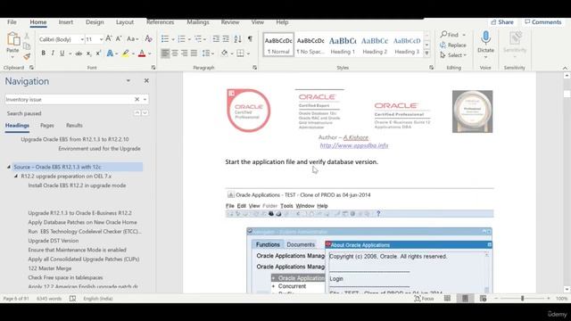Toggle Show paragraph marks
571x321 pixels.
click(250, 38)
